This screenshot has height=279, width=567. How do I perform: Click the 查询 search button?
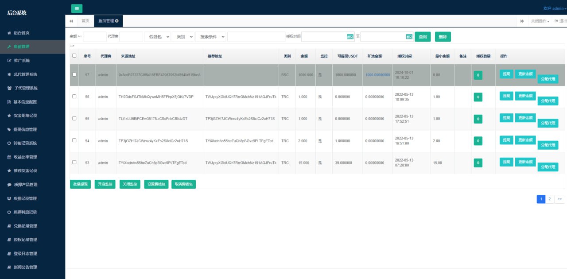423,37
